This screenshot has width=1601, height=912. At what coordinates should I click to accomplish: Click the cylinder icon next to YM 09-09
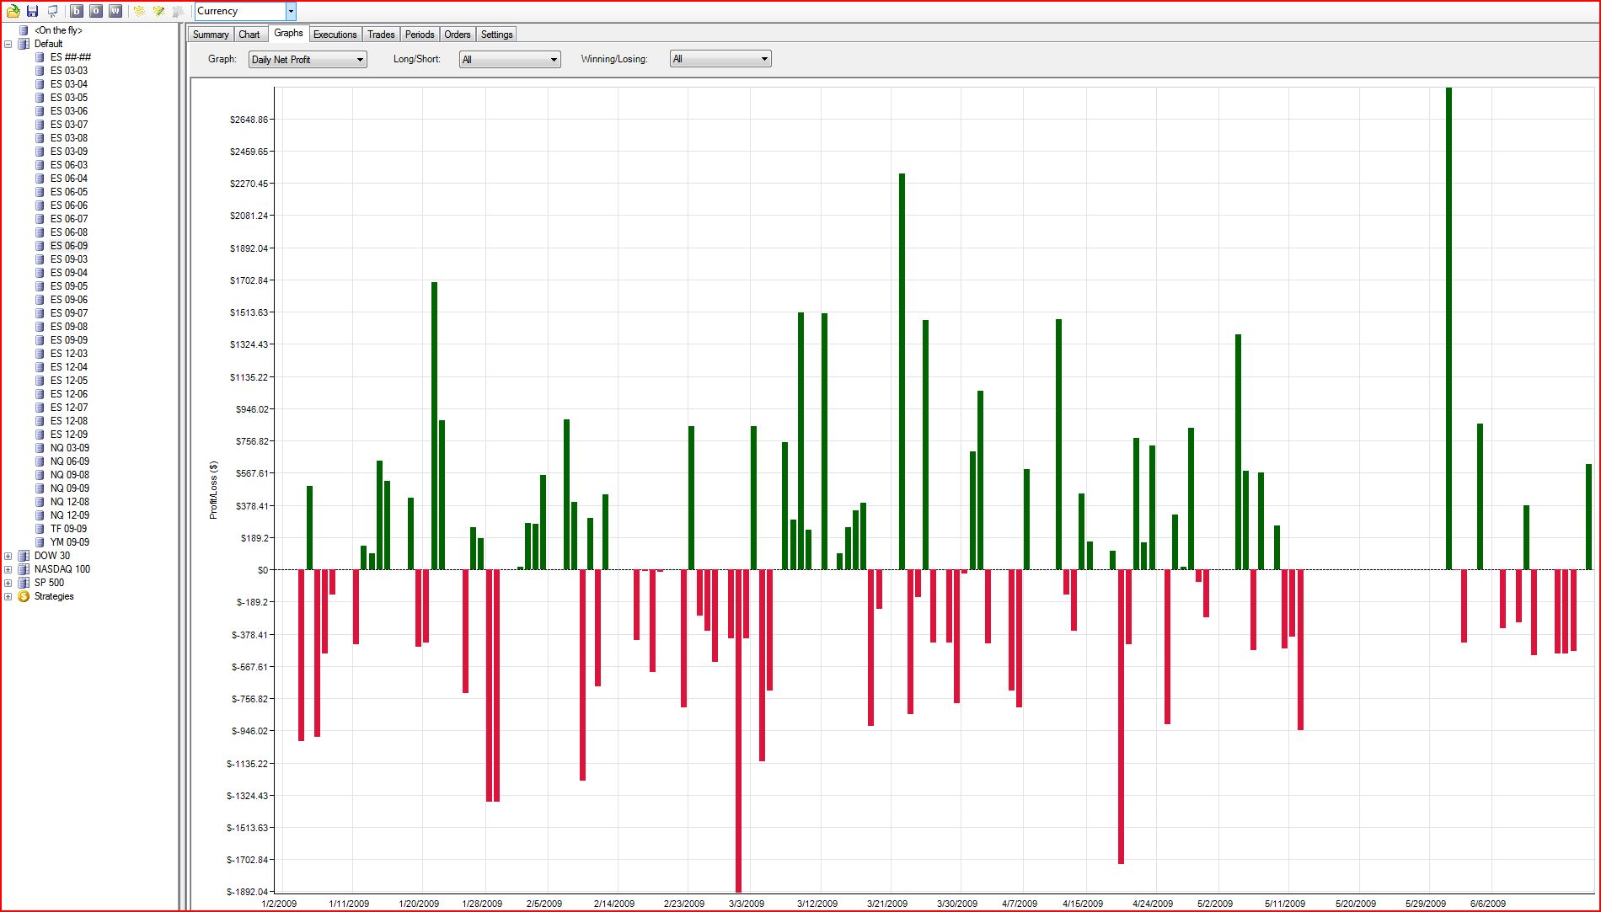pos(40,542)
